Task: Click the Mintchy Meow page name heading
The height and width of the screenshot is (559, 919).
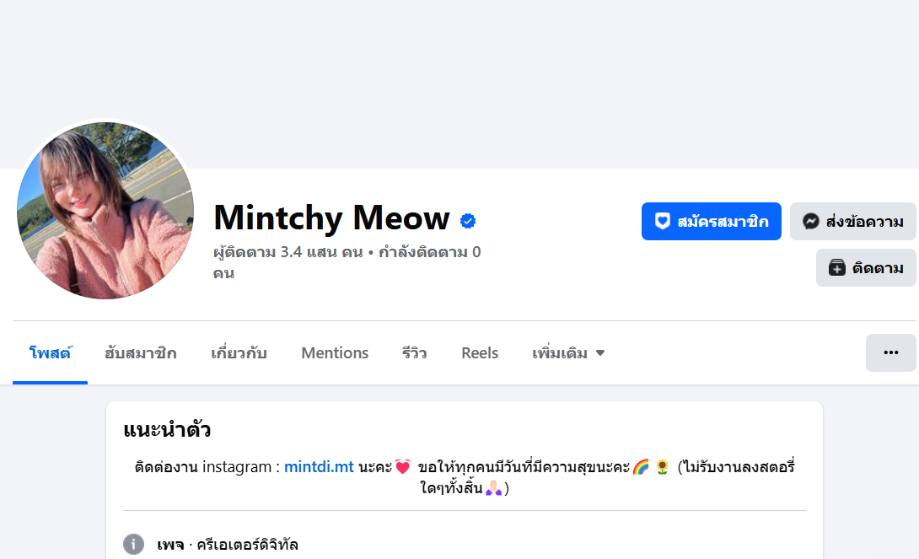Action: 331,218
